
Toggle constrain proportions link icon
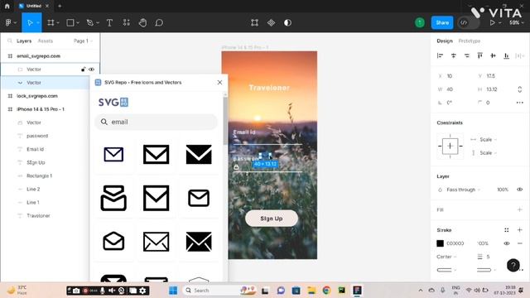519,89
